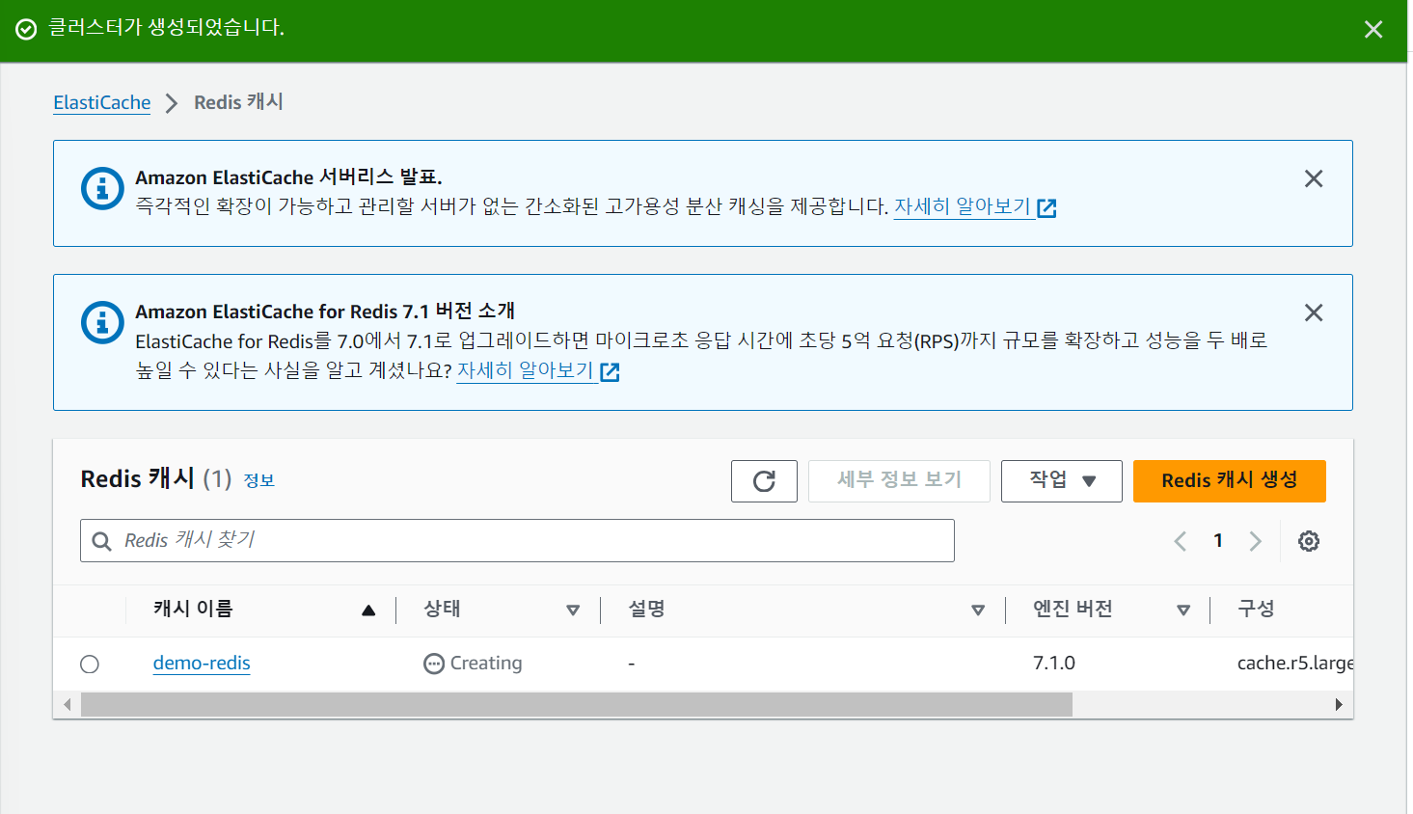1413x814 pixels.
Task: Click the Redis 캐시 생성 button
Action: (1230, 480)
